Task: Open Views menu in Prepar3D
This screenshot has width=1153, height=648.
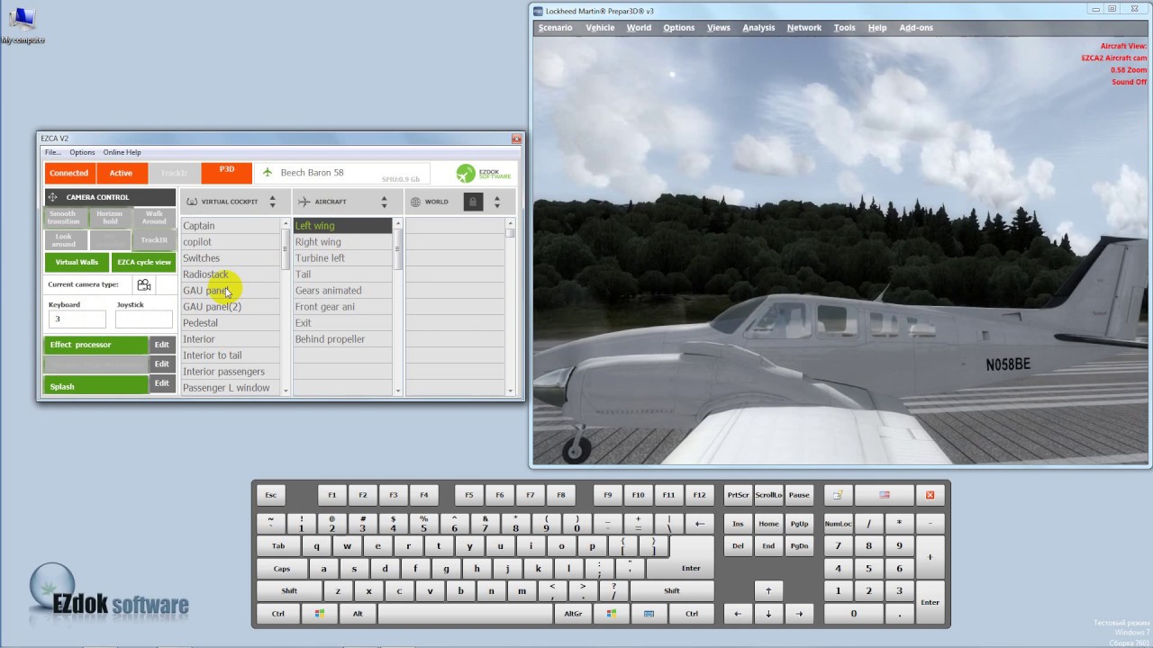Action: pos(719,28)
